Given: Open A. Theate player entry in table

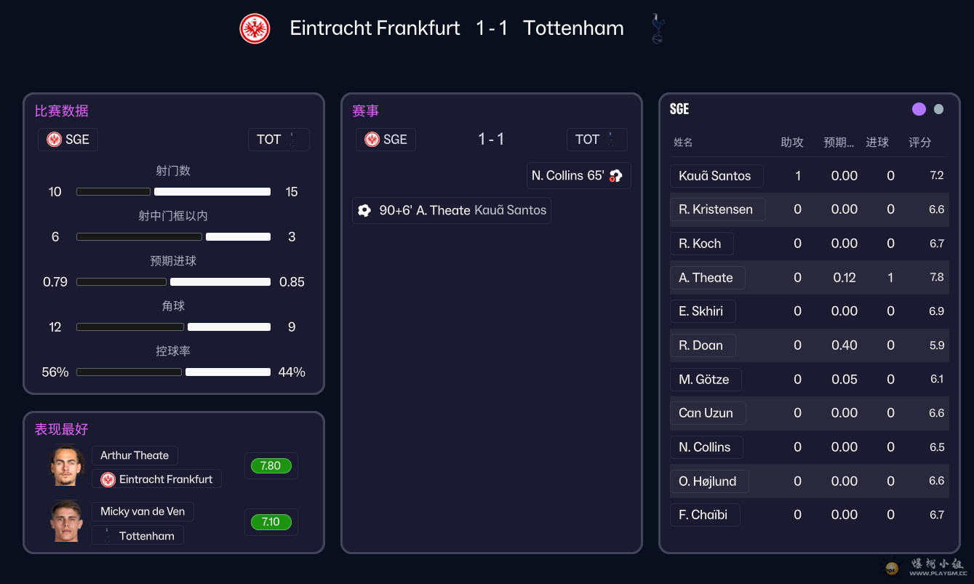Looking at the screenshot, I should tap(706, 278).
